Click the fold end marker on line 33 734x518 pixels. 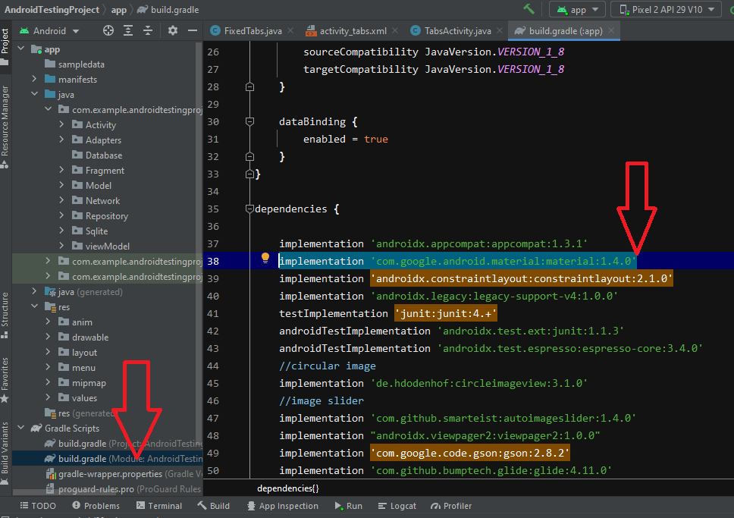tap(249, 174)
